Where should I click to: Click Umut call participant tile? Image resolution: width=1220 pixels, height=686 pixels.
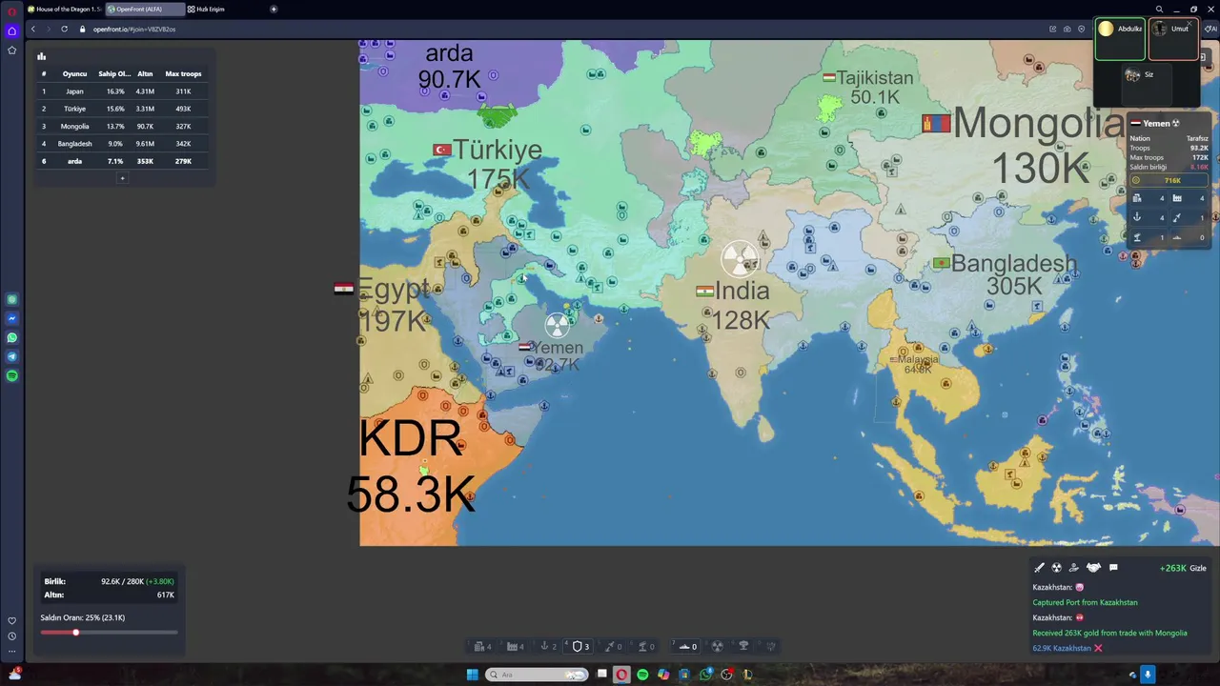click(1172, 39)
